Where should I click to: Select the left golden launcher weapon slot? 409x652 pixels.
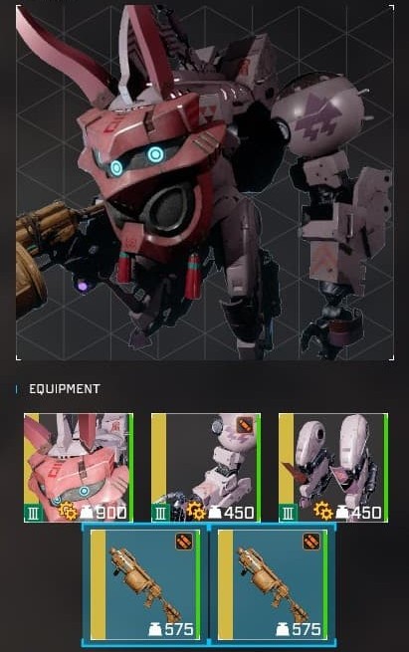pos(145,584)
